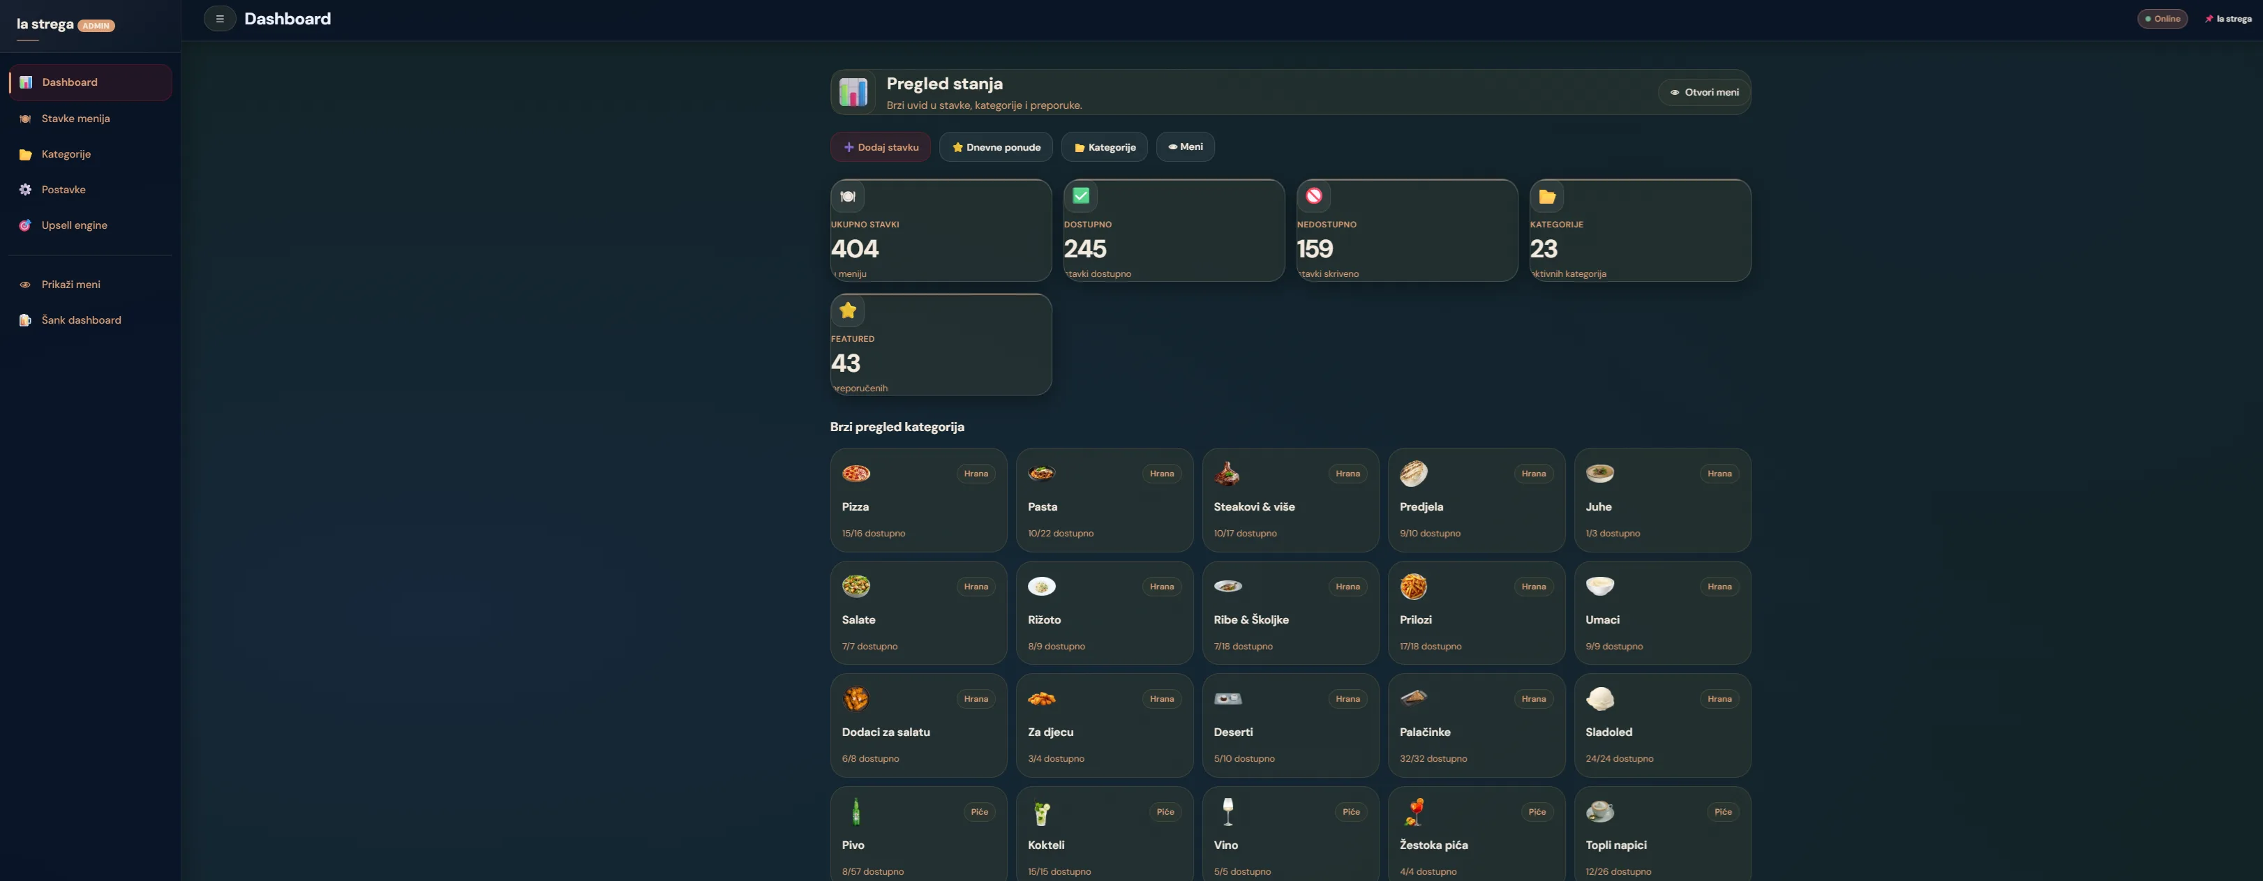
Task: Open Stavke menija in sidebar
Action: tap(91, 119)
